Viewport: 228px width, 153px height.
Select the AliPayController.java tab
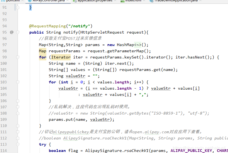[48, 1]
